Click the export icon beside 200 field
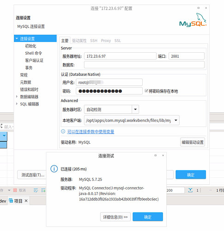224x231 pixels. click(190, 190)
